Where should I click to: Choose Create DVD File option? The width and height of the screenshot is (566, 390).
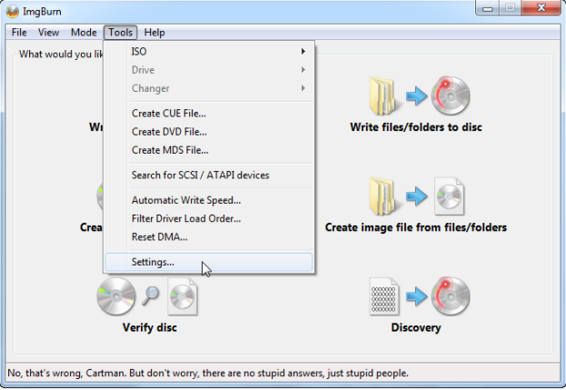169,132
